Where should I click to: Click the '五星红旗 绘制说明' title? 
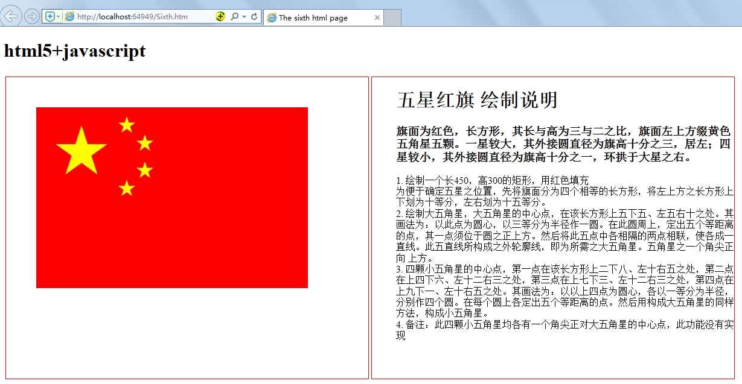(x=477, y=100)
